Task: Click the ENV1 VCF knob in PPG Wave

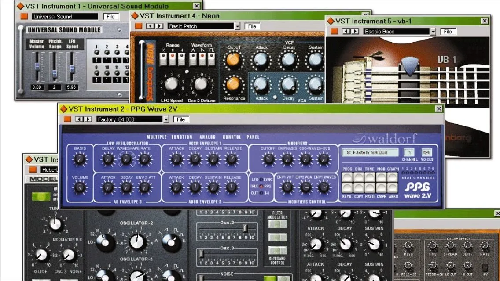Action: tap(287, 187)
